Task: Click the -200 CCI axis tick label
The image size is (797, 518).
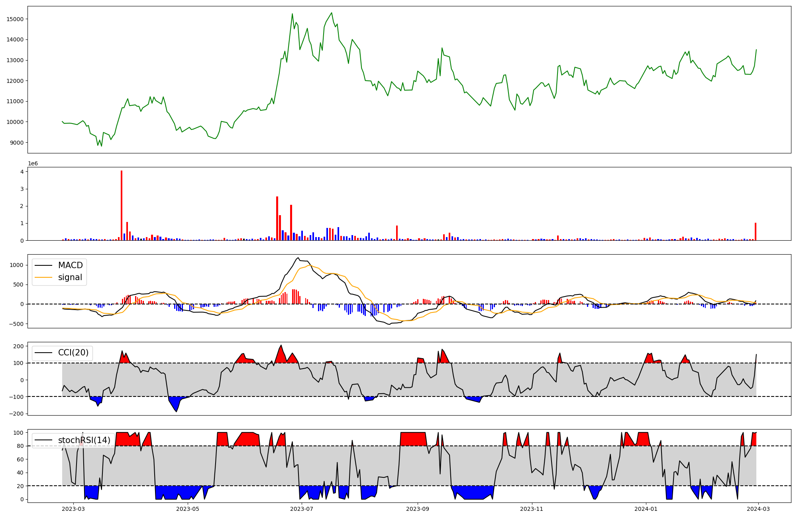Action: tap(16, 414)
